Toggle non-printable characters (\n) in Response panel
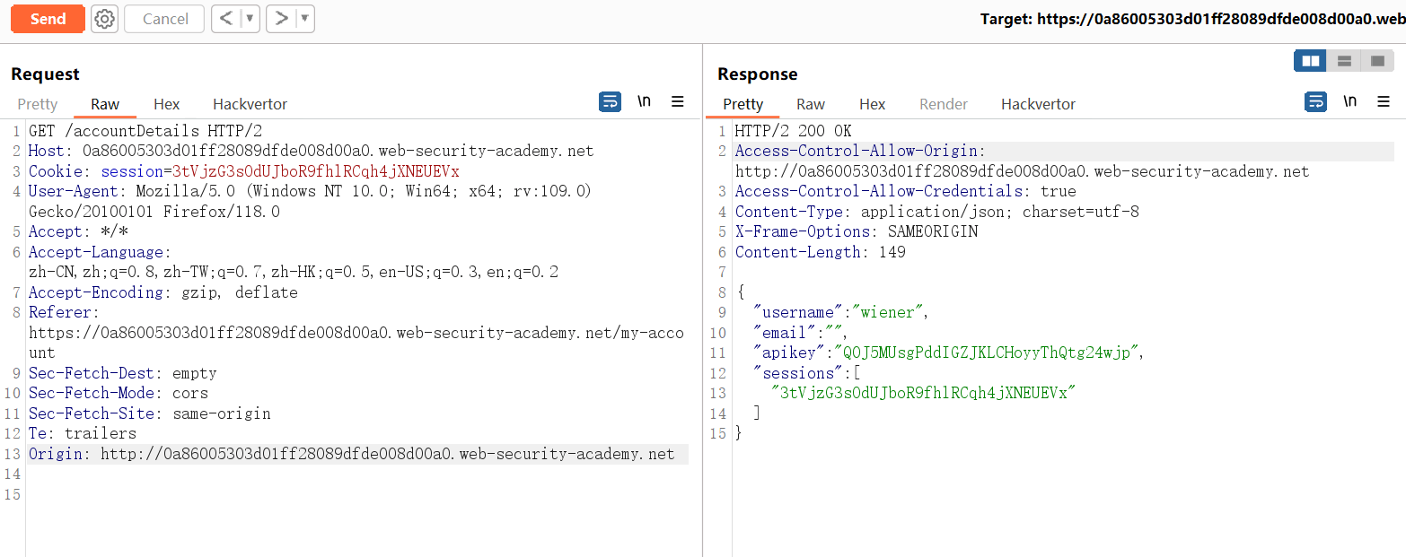 click(1349, 102)
